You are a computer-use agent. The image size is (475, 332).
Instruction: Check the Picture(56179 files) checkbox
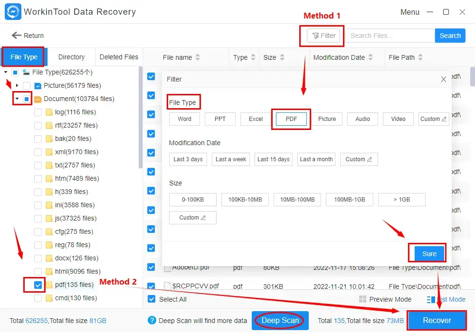27,85
